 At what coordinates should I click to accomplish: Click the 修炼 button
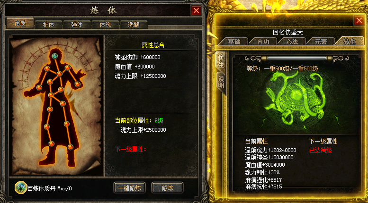(167, 188)
